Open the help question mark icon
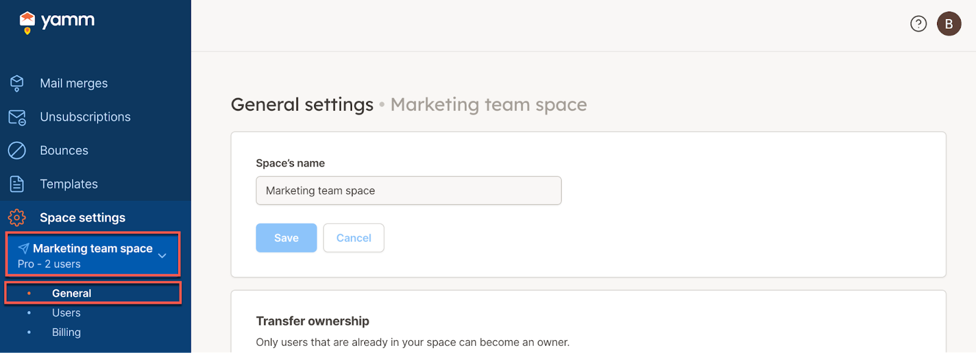The width and height of the screenshot is (976, 353). pos(918,24)
